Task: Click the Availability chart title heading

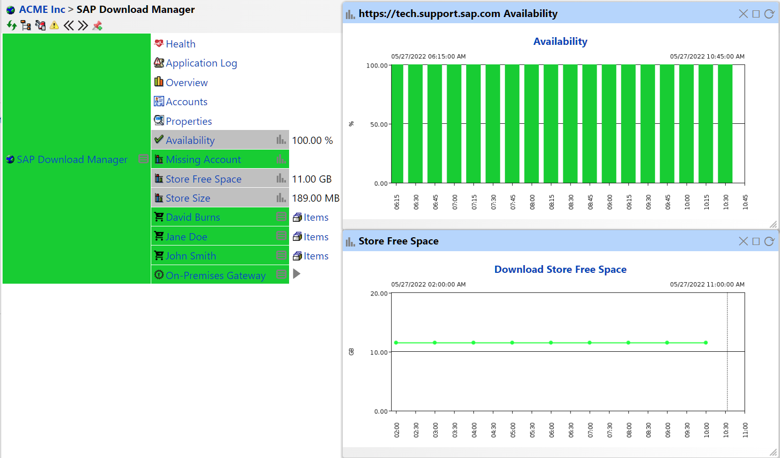Action: tap(560, 41)
